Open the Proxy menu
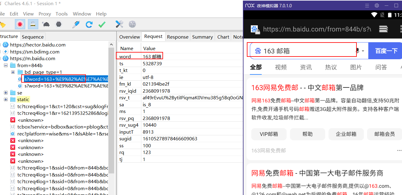This screenshot has width=402, height=195. pos(45,14)
